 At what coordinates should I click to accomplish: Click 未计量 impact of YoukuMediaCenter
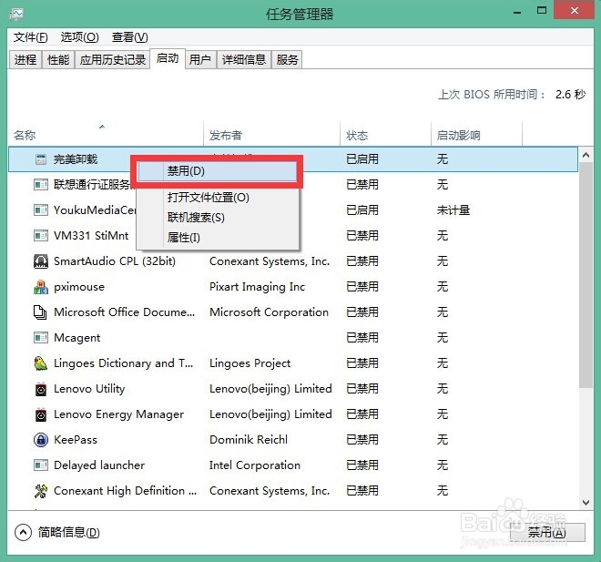click(x=453, y=210)
